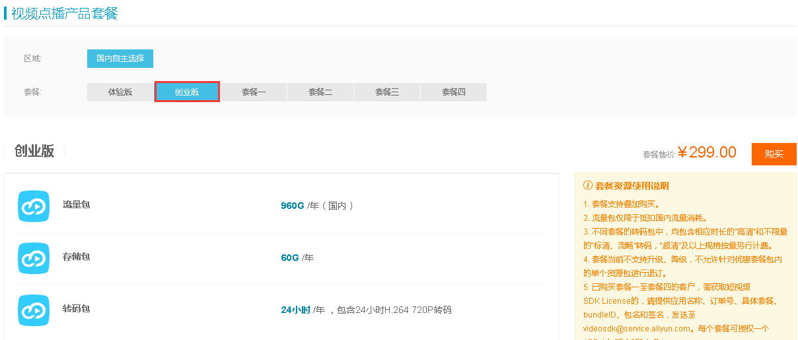Select the highlighted 创业版 package tab

[x=187, y=92]
